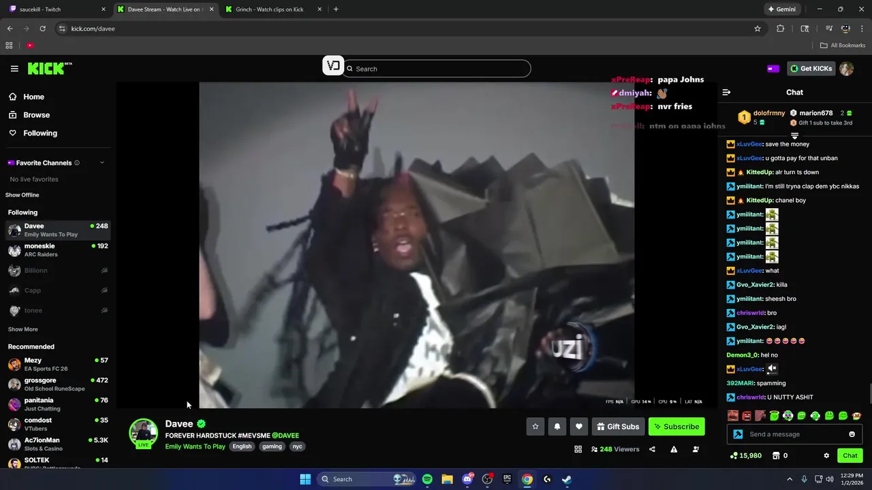Click the Send a message chat input
The image size is (872, 490).
point(796,434)
